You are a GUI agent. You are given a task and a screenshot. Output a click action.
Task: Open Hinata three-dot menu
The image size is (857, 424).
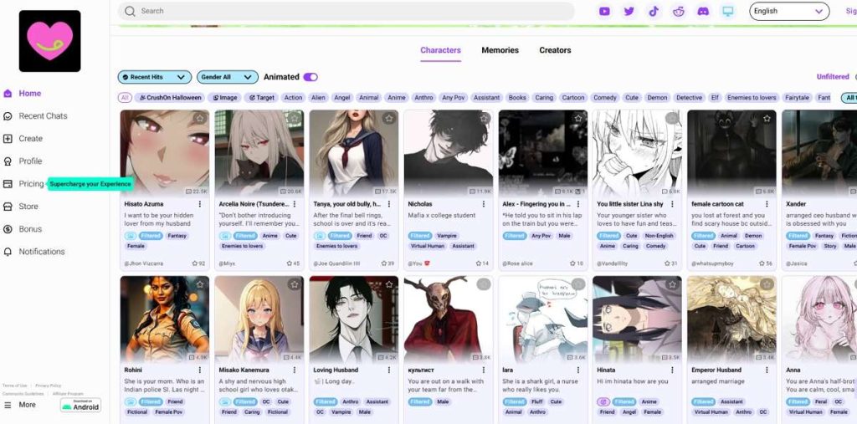[673, 370]
